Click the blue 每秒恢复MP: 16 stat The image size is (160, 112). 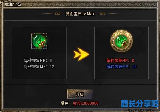point(121,67)
